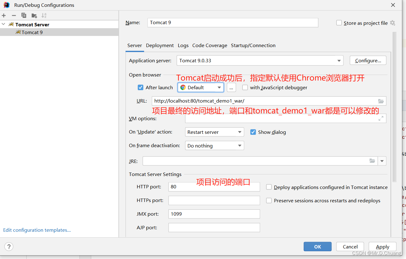This screenshot has height=259, width=406.
Task: Open the JRE dropdown arrow
Action: tap(382, 161)
